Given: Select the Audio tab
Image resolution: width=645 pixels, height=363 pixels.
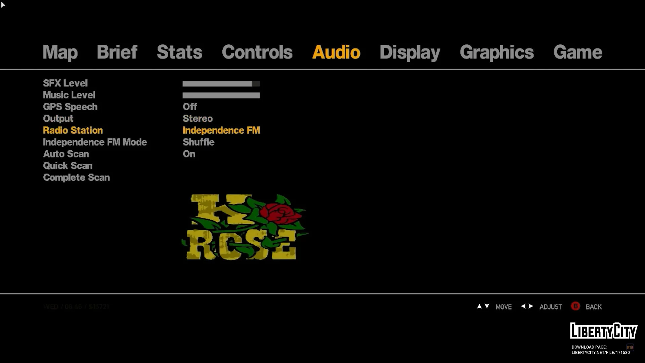Looking at the screenshot, I should [x=336, y=52].
